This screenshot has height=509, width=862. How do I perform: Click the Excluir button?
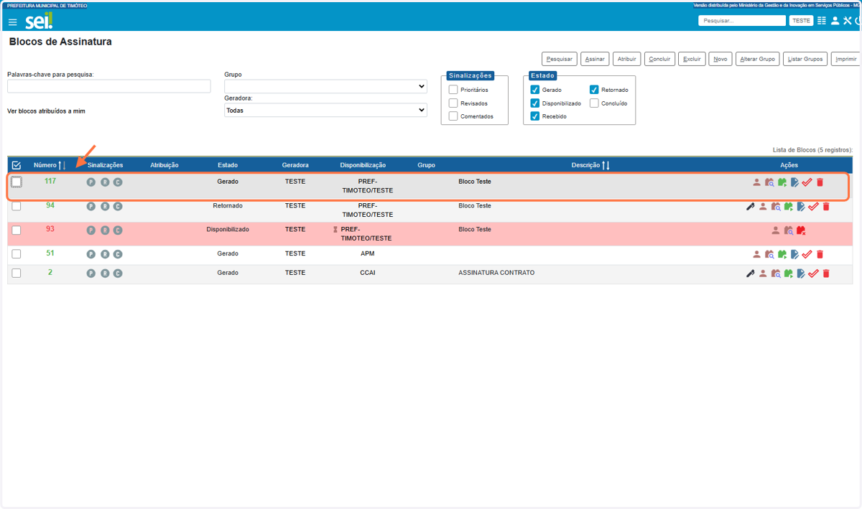tap(692, 59)
